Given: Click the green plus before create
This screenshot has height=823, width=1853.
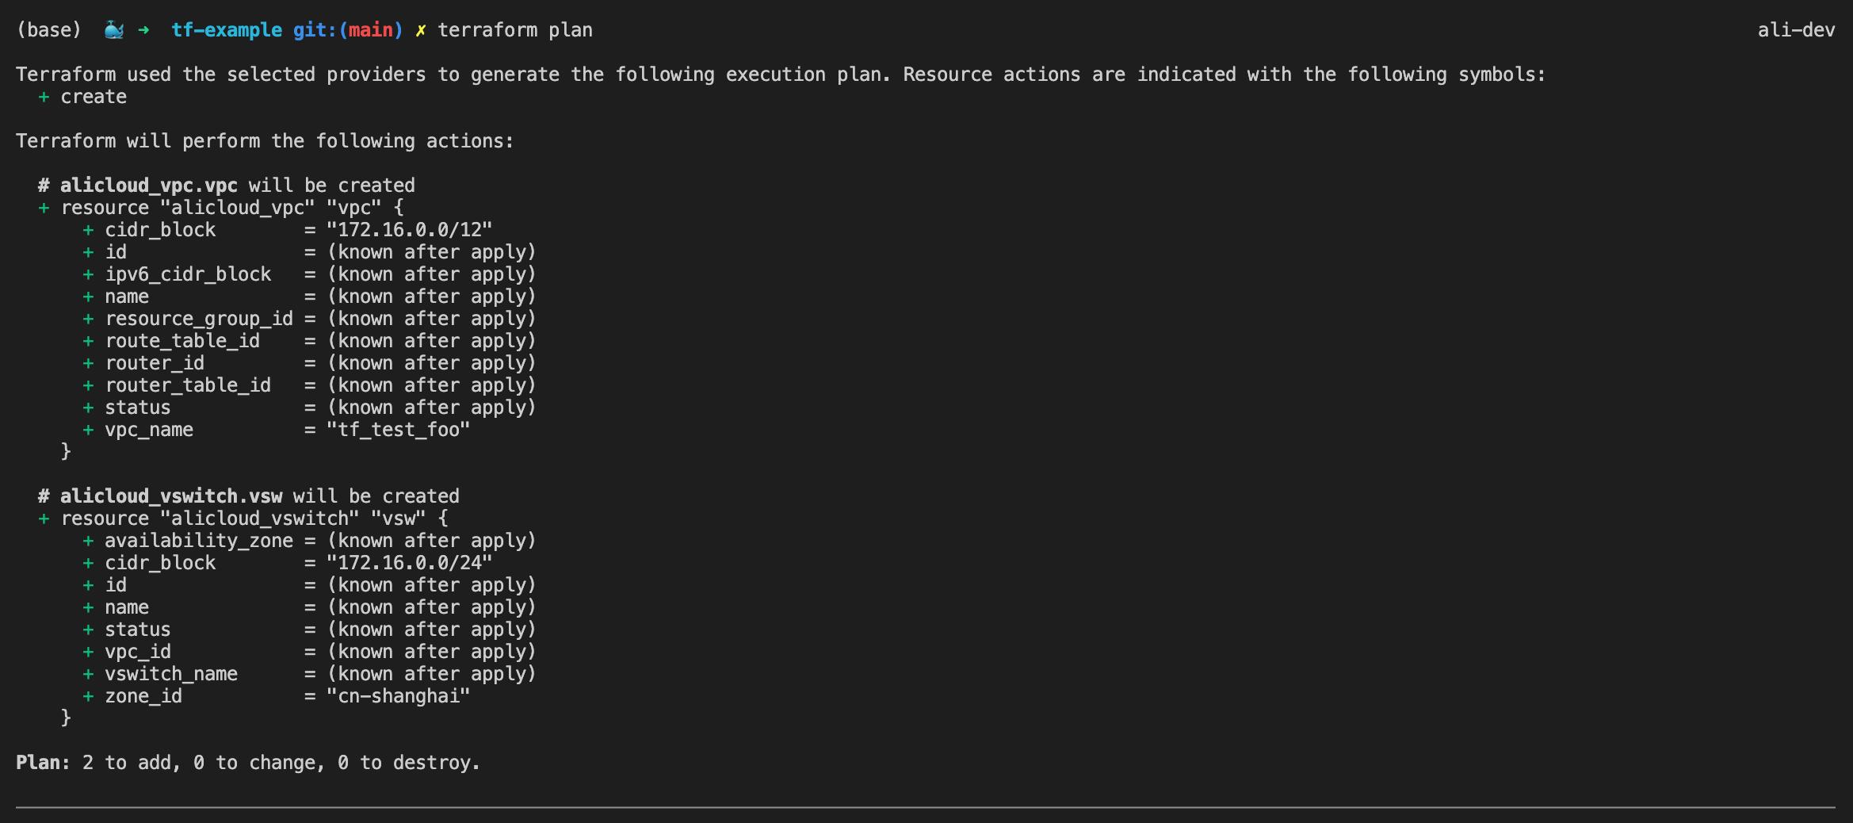Looking at the screenshot, I should pyautogui.click(x=44, y=97).
